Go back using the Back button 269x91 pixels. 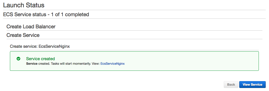pyautogui.click(x=231, y=84)
